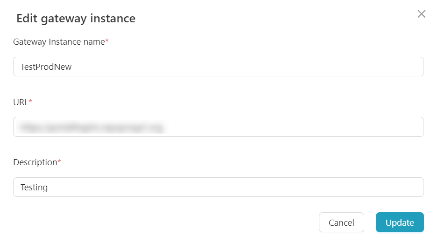The width and height of the screenshot is (438, 242).
Task: Save changes with the Update button
Action: point(399,222)
